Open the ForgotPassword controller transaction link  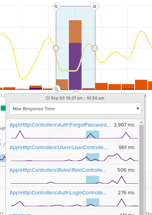click(x=60, y=125)
